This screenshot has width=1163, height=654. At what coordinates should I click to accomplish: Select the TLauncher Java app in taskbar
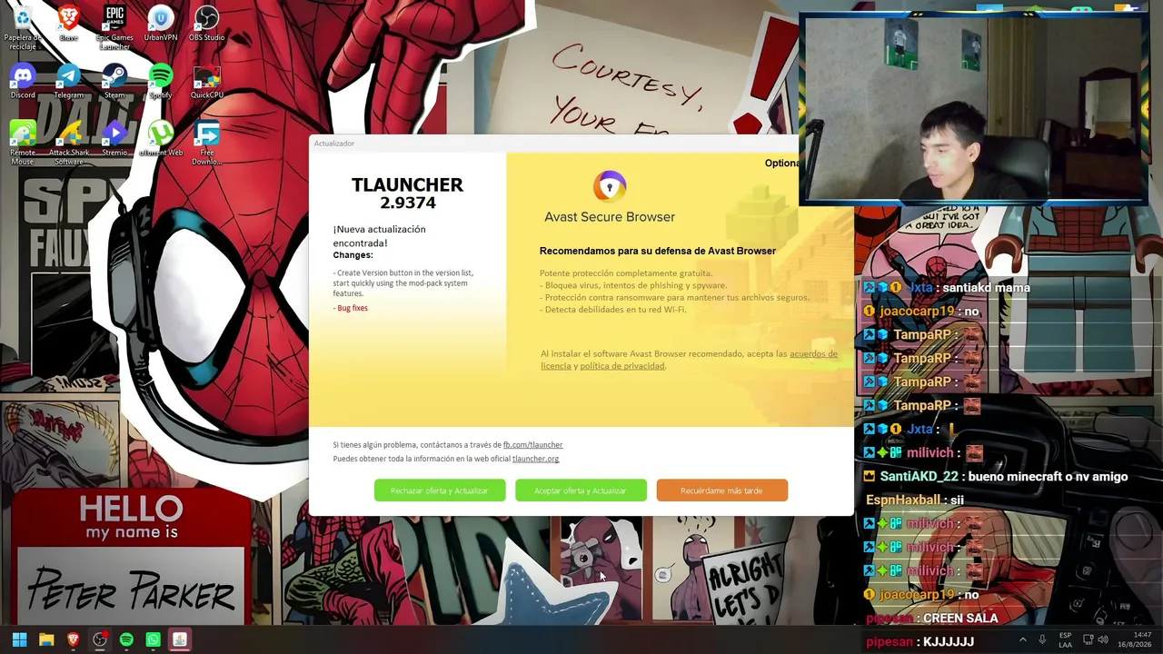coord(180,639)
